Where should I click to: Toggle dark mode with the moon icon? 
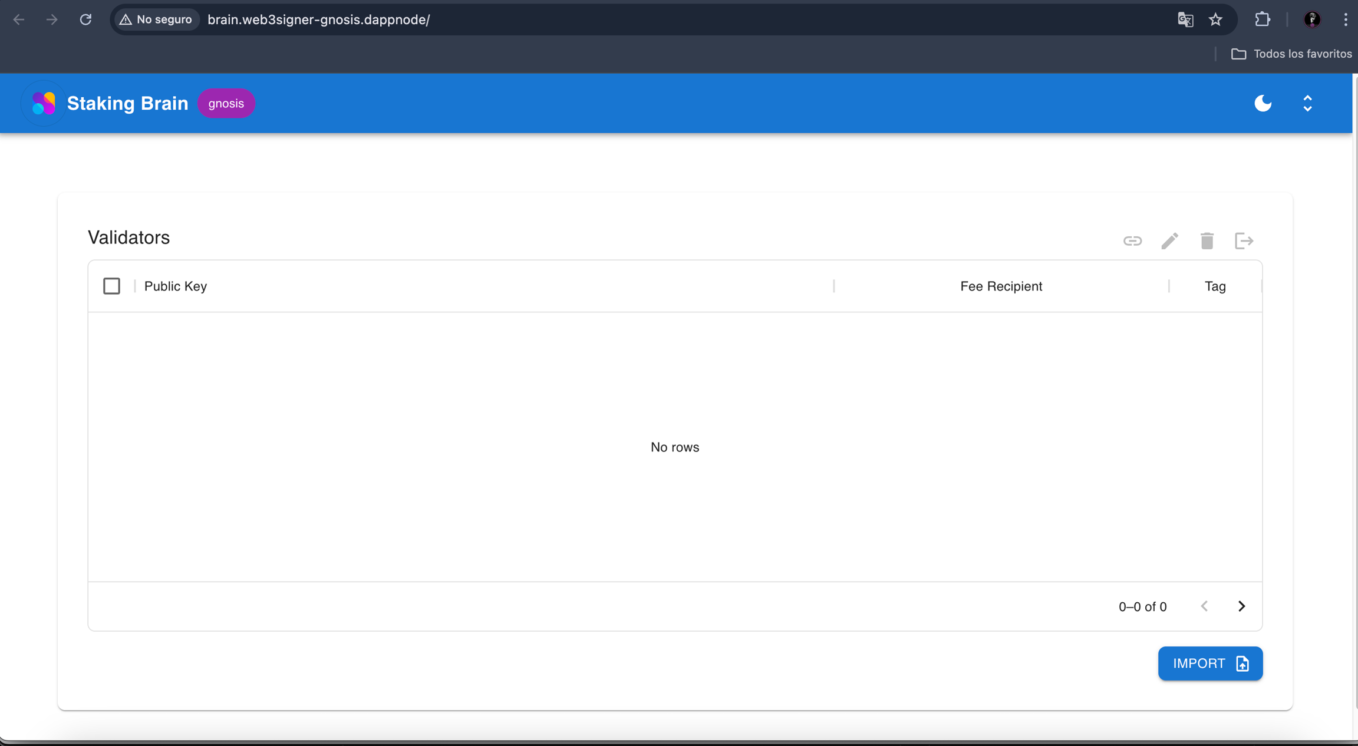pos(1263,103)
